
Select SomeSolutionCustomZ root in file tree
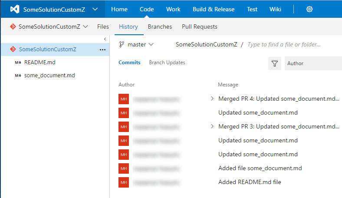click(x=55, y=49)
